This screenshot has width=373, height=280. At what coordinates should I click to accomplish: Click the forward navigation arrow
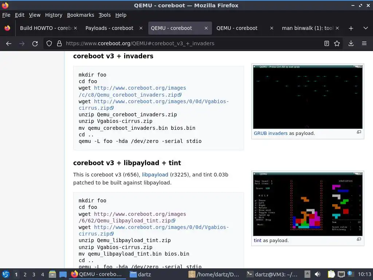tap(21, 44)
